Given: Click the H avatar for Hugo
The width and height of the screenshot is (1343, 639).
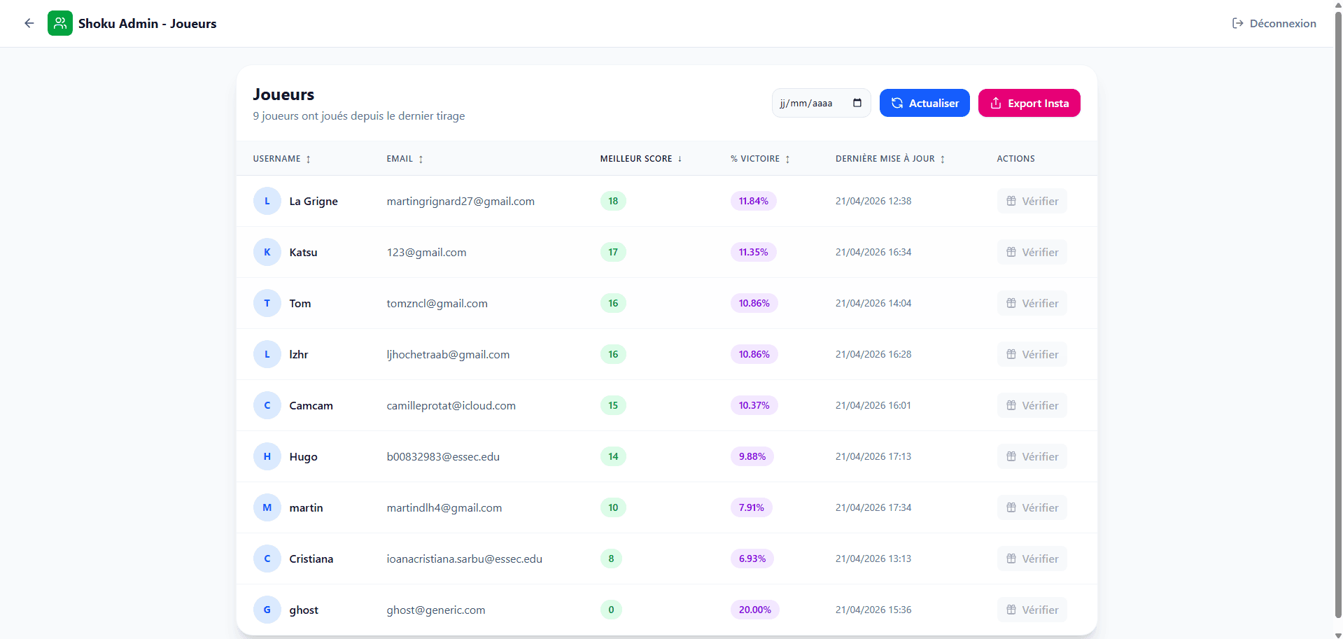Looking at the screenshot, I should click(267, 456).
